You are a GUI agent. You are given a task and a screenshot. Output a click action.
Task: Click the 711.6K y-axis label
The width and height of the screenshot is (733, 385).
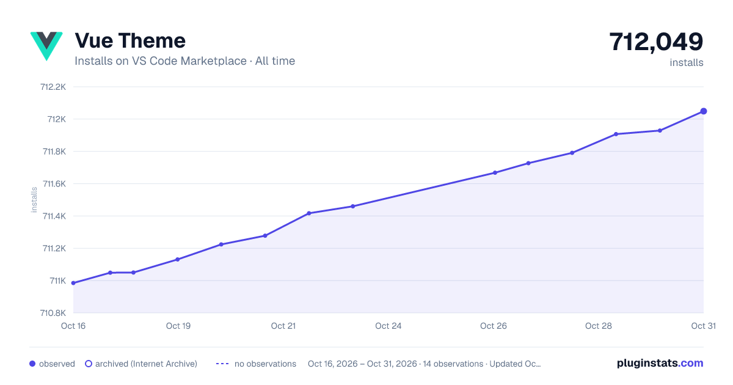(53, 184)
